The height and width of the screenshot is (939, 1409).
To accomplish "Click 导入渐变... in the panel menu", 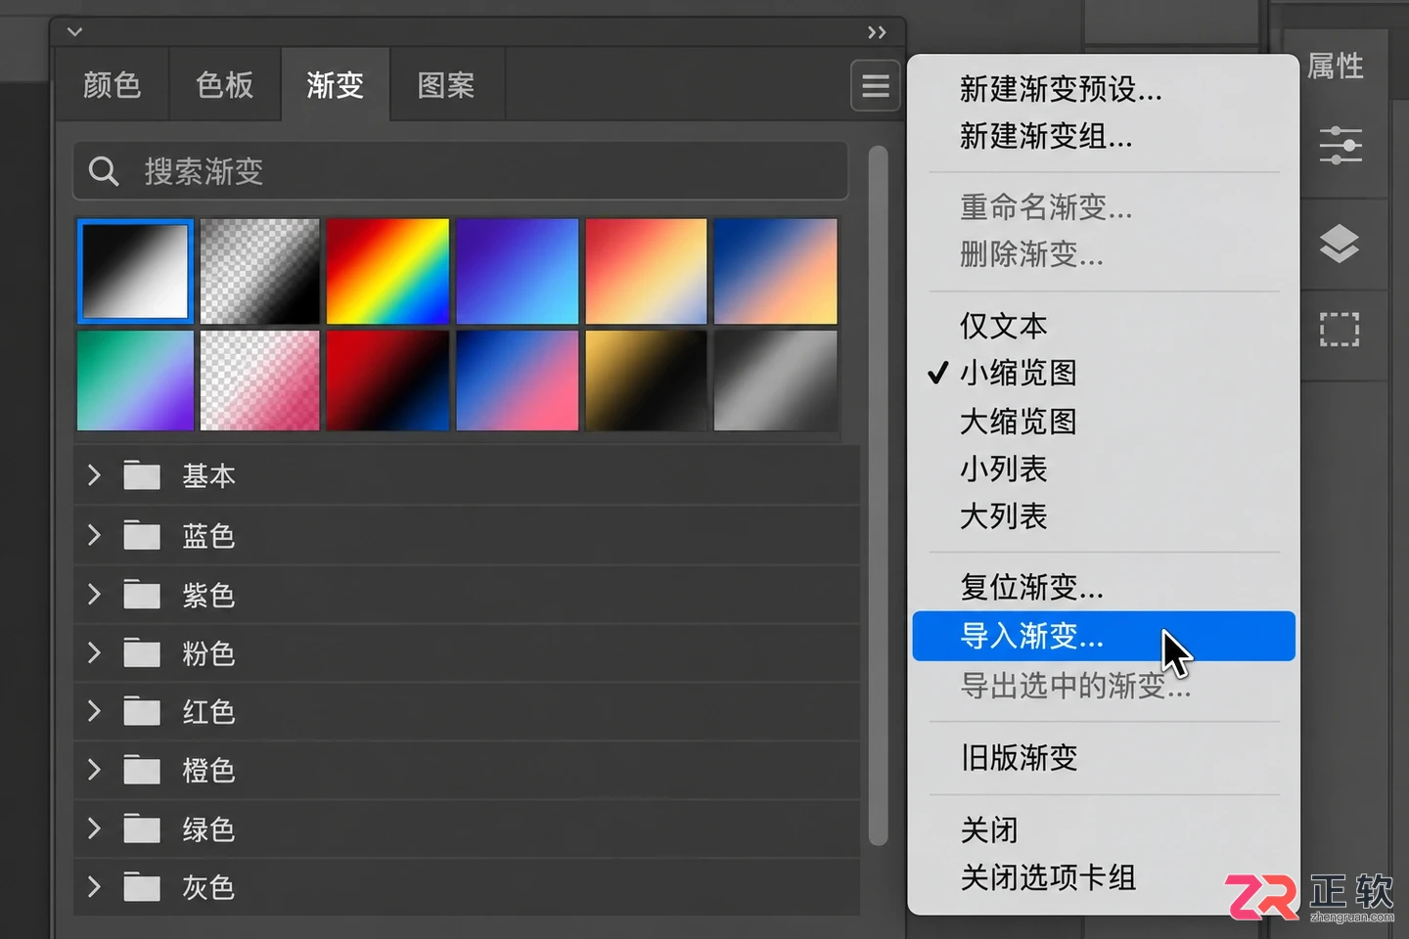I will (x=1104, y=636).
